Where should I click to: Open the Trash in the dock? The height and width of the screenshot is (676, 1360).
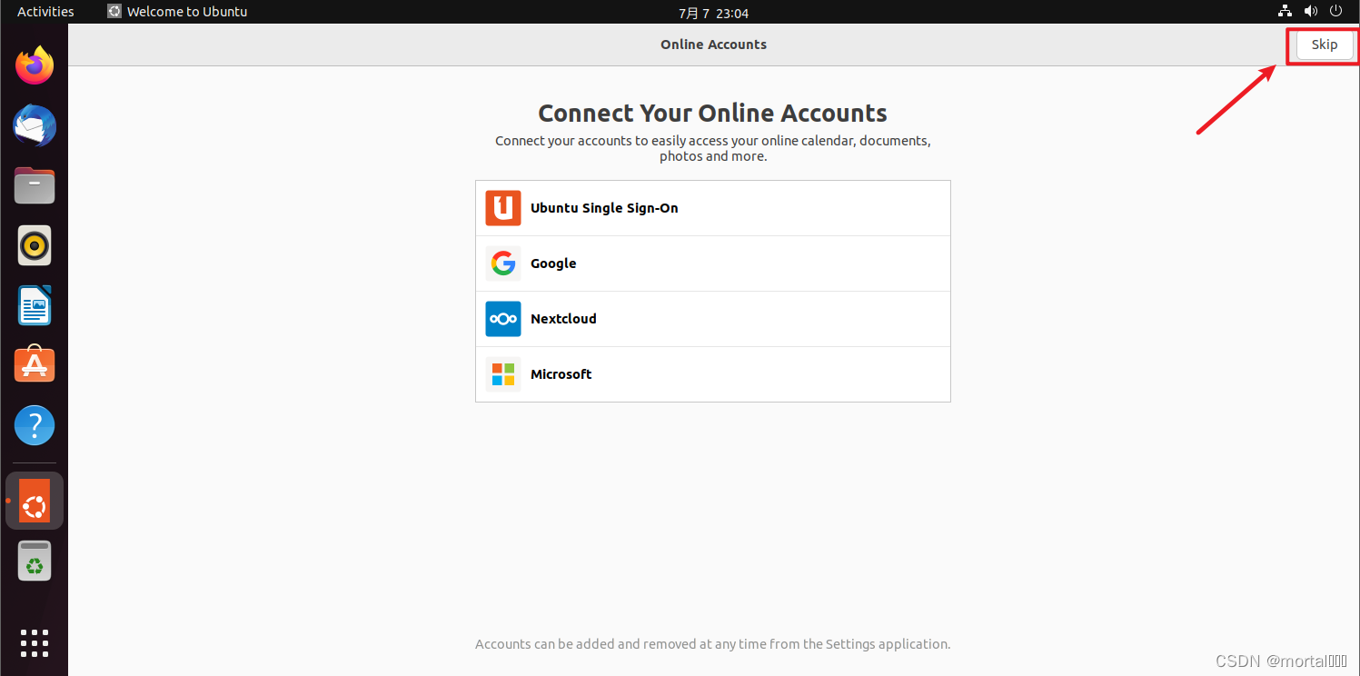coord(35,561)
